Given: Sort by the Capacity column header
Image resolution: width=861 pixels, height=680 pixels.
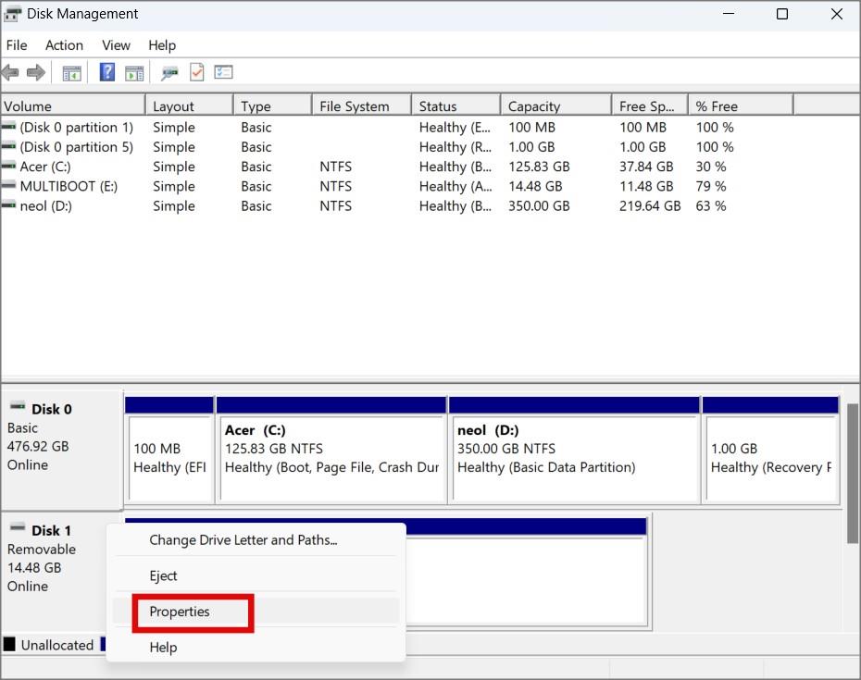Looking at the screenshot, I should click(556, 105).
